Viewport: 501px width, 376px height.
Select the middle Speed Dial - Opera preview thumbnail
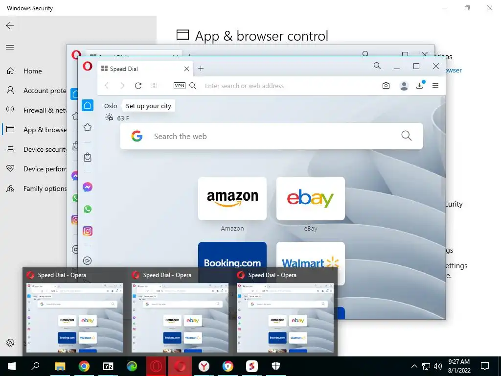180,317
